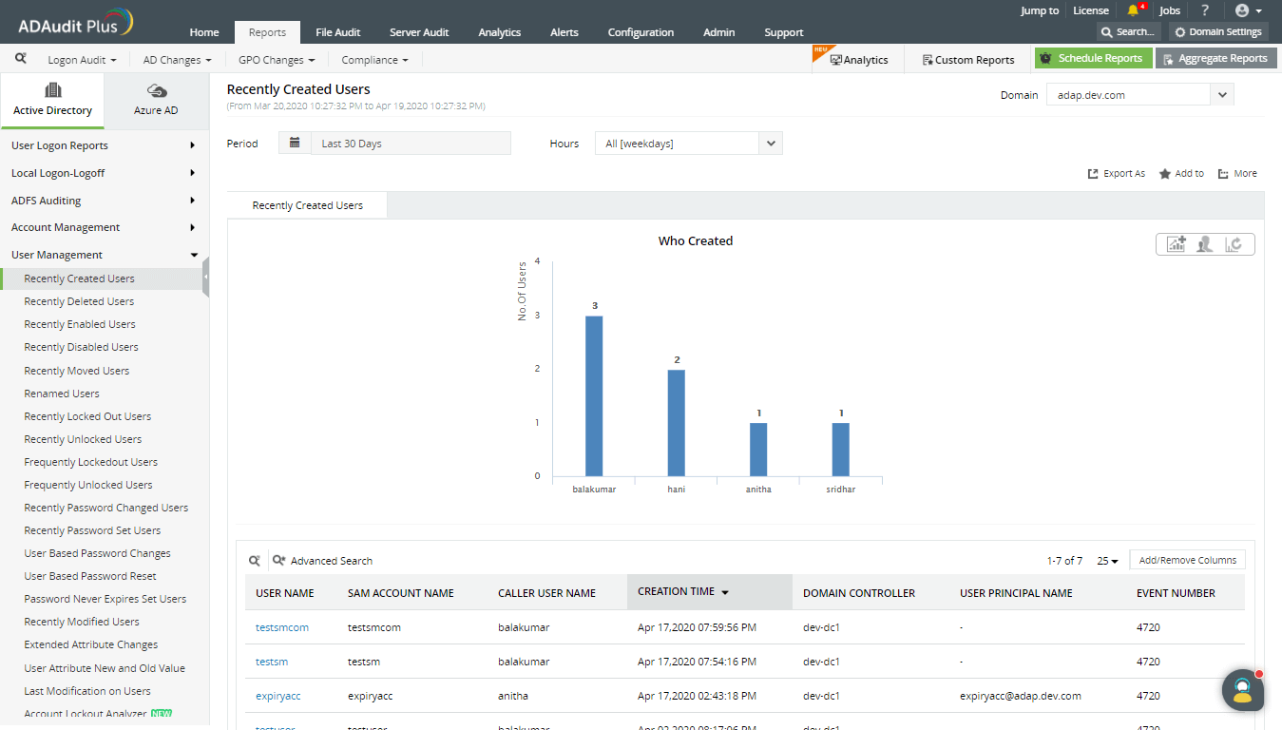Image resolution: width=1282 pixels, height=730 pixels.
Task: Click the add chart icon above graph
Action: pos(1177,244)
